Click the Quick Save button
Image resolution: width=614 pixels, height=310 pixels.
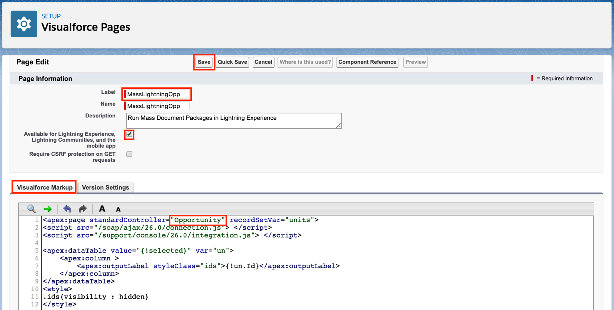pyautogui.click(x=232, y=62)
